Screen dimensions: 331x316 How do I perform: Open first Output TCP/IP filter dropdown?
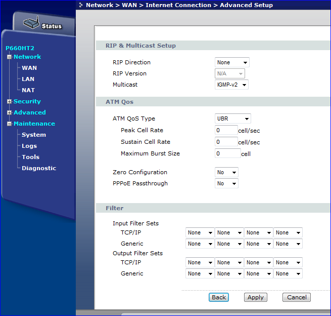click(x=200, y=262)
